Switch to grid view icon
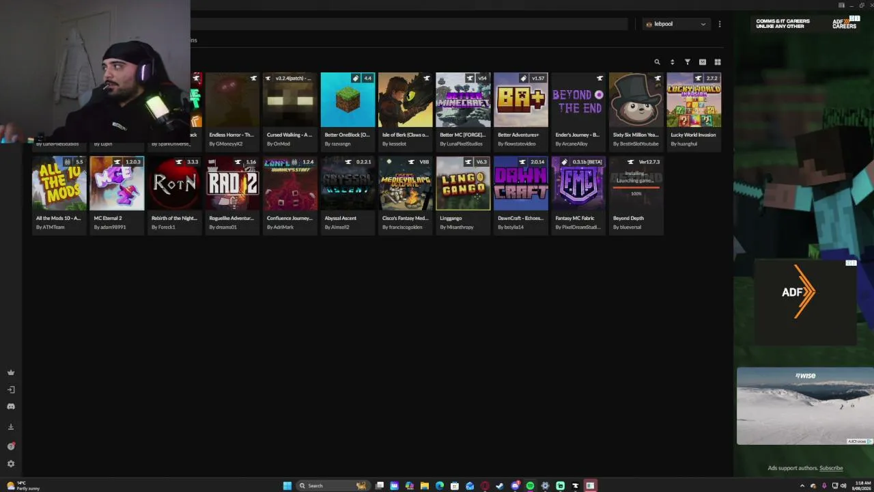 [718, 62]
